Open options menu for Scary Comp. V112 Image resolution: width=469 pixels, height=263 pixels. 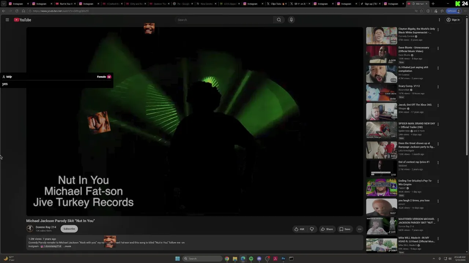(x=438, y=87)
